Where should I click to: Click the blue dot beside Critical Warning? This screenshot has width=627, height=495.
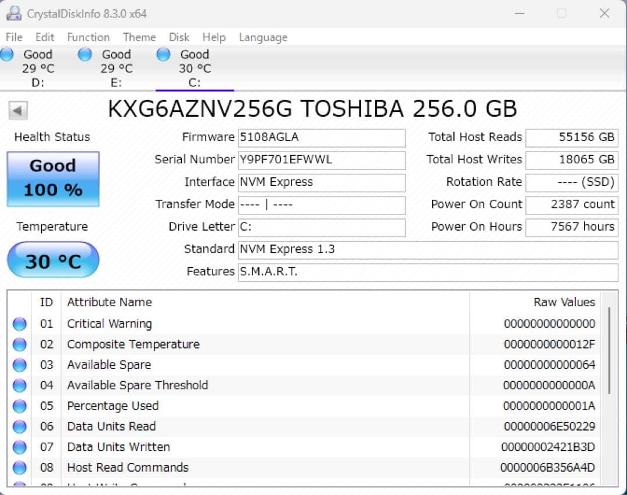click(x=19, y=324)
